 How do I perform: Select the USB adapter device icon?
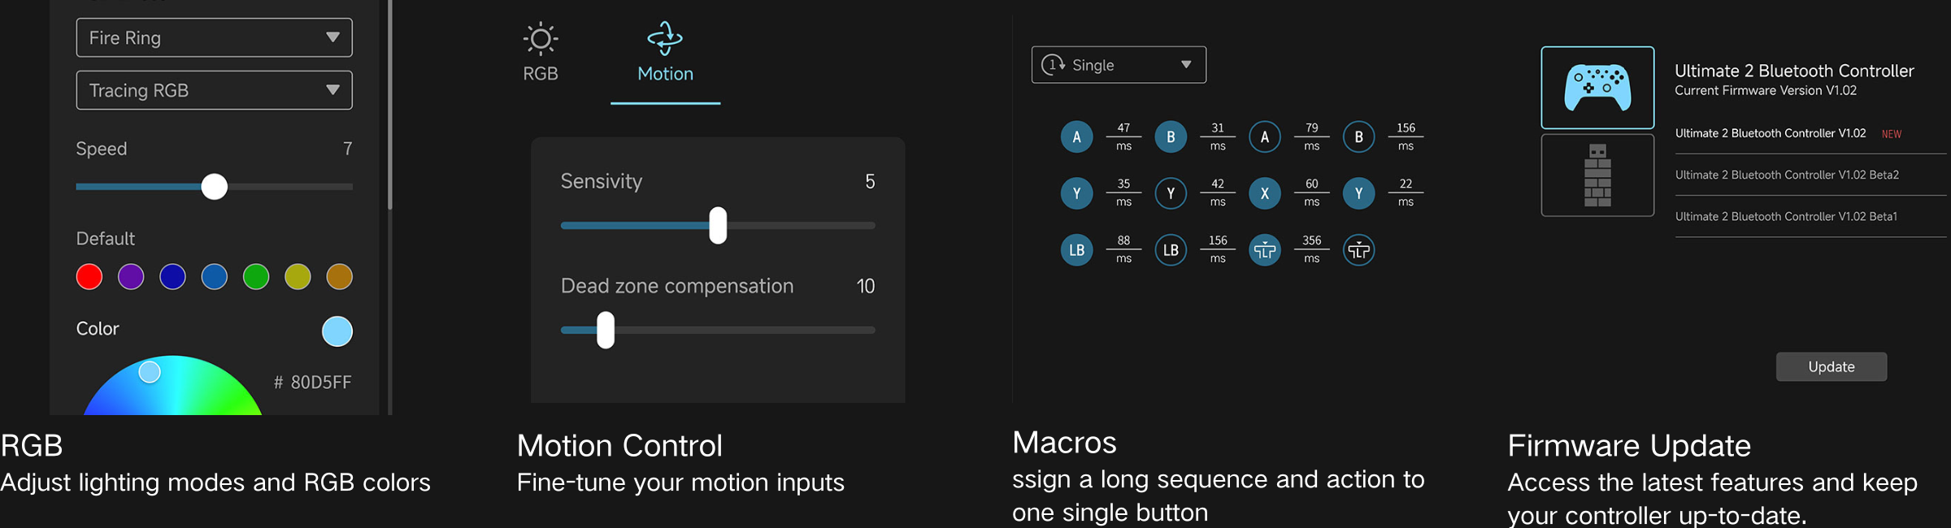pyautogui.click(x=1597, y=175)
